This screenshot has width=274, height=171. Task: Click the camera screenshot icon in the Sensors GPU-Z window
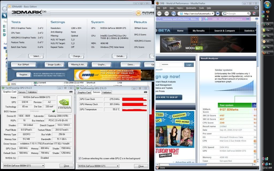tap(145, 92)
